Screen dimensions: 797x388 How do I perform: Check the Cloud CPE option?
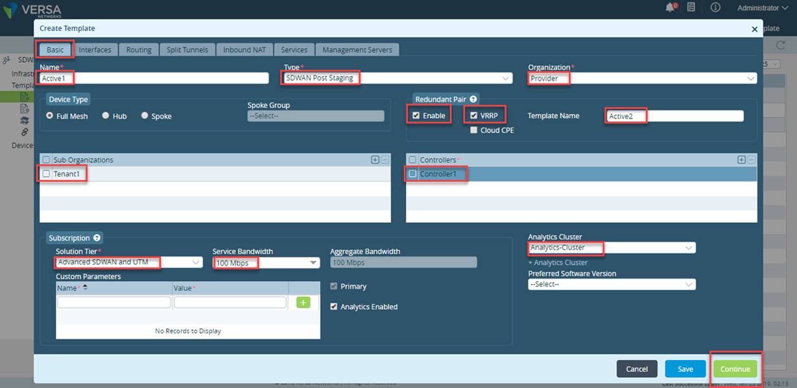pyautogui.click(x=474, y=130)
